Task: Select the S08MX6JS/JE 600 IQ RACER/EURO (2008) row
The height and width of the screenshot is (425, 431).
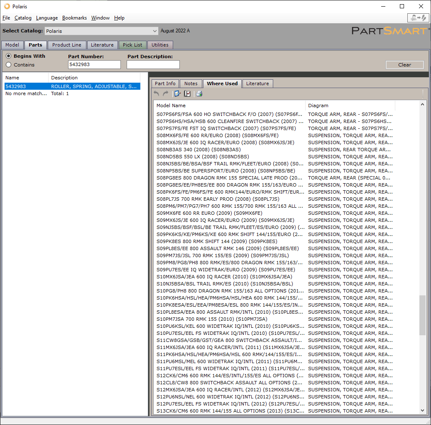Action: (x=274, y=142)
